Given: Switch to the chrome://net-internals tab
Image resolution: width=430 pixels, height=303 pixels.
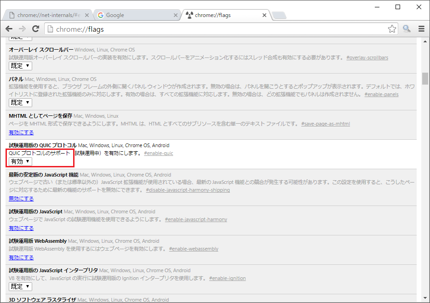Looking at the screenshot, I should point(46,15).
